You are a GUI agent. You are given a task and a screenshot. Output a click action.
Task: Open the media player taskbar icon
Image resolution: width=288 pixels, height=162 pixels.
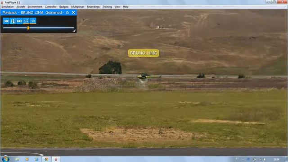point(27,159)
